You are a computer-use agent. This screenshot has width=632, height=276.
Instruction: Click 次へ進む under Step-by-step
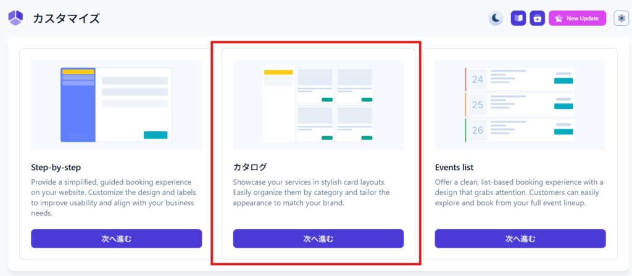click(116, 238)
